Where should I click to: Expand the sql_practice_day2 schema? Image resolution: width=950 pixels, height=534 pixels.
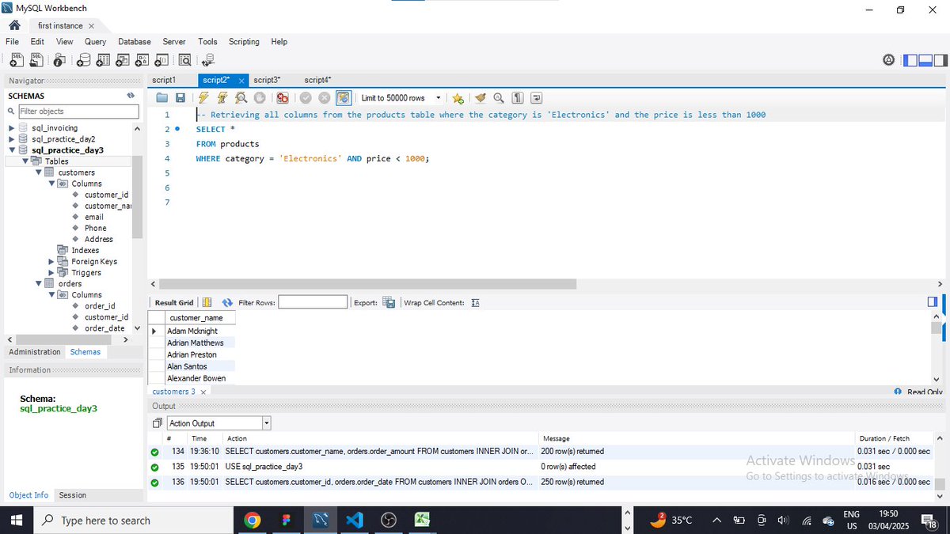11,139
